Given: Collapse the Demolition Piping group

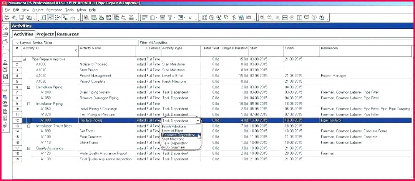Looking at the screenshot, I should tap(29, 87).
